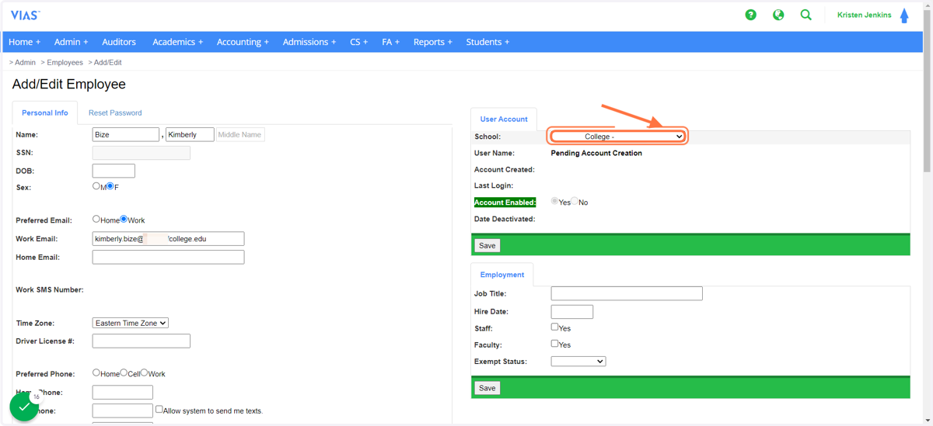Check the Staff Yes checkbox

click(555, 327)
